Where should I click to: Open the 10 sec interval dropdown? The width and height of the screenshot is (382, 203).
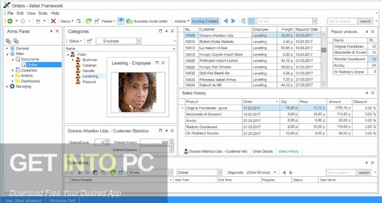click(x=171, y=173)
